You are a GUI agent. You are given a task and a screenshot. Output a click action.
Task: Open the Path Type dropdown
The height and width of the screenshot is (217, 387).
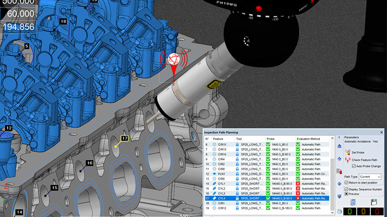[370, 176]
